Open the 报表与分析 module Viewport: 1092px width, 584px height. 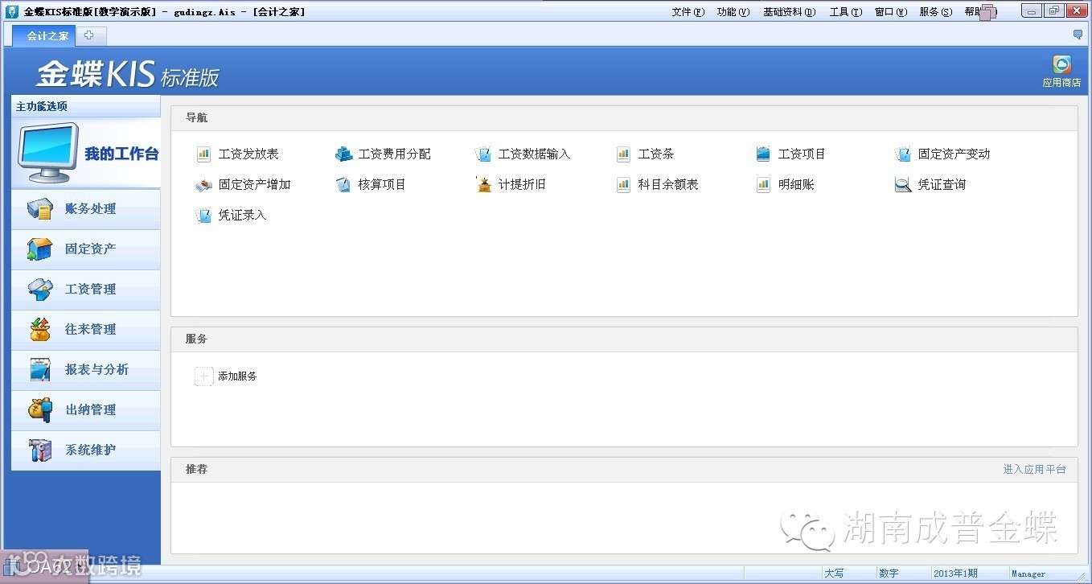tap(86, 370)
